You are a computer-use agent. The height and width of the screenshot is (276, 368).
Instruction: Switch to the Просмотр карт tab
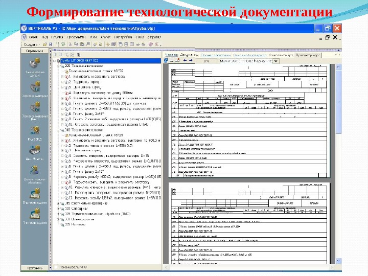coord(308,55)
